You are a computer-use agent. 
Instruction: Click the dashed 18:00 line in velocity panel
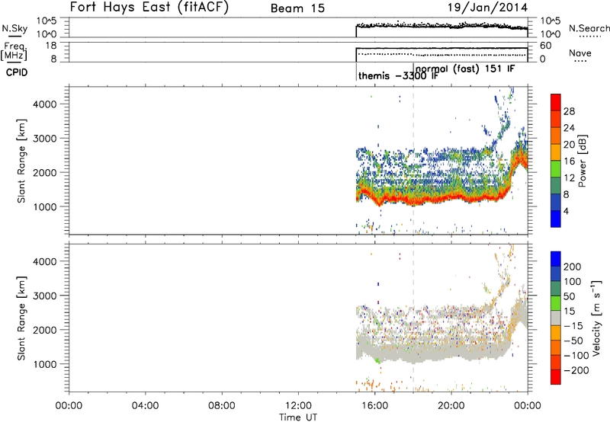click(413, 318)
